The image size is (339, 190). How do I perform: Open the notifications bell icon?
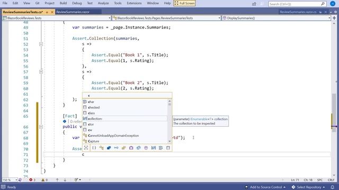(333, 187)
